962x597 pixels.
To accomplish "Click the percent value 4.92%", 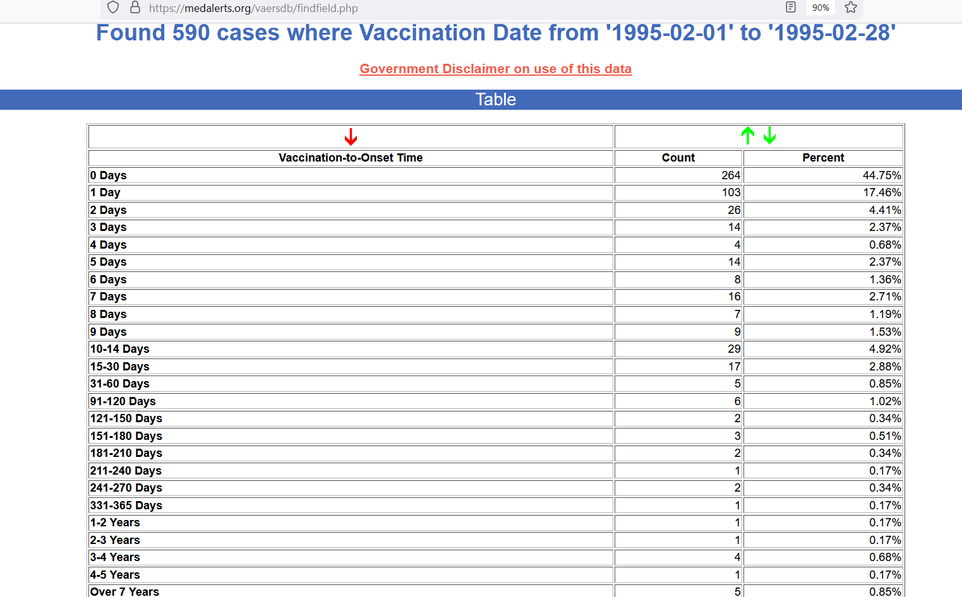I will point(885,349).
